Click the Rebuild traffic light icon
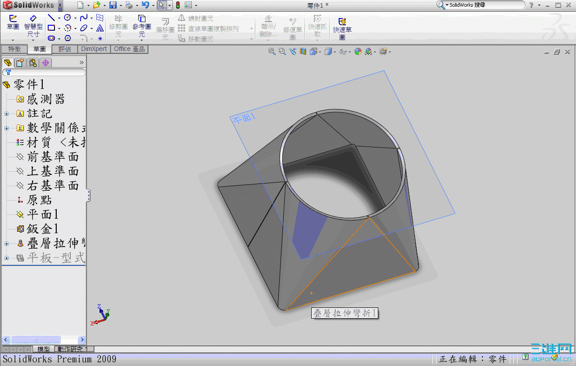This screenshot has width=576, height=366. 177,5
